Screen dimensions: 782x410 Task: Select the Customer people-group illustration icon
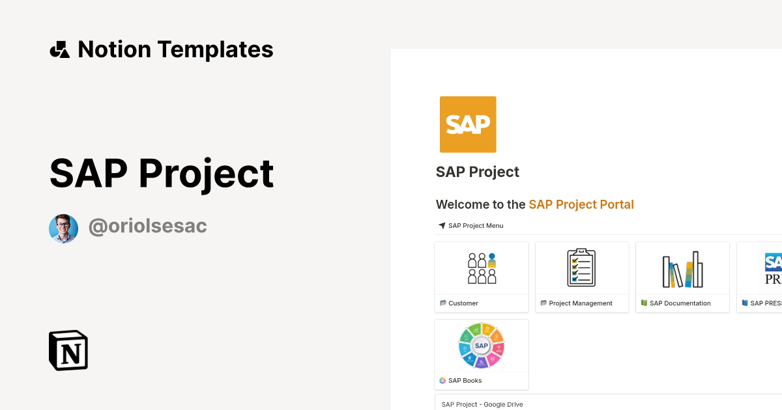[x=481, y=267]
